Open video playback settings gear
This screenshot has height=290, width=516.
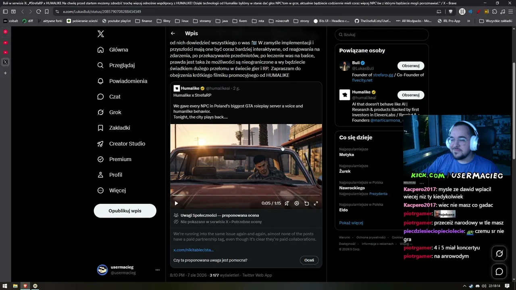pos(297,203)
